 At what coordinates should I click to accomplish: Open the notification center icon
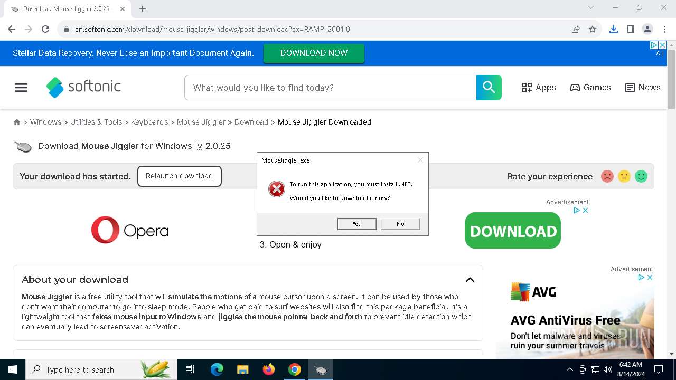click(659, 369)
